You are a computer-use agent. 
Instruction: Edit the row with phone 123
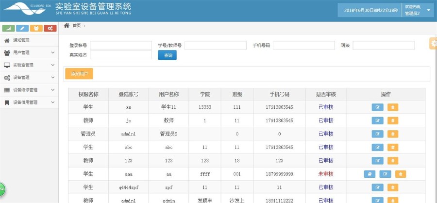(377, 161)
